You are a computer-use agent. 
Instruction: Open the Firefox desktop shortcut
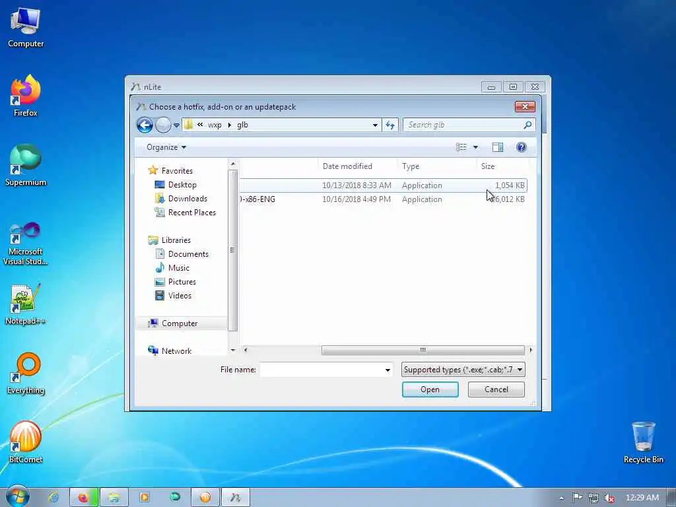pyautogui.click(x=26, y=96)
